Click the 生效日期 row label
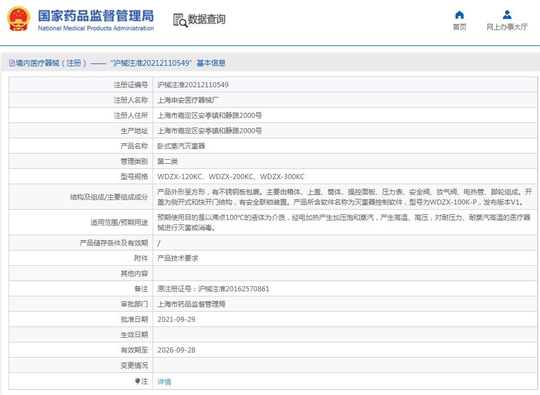540x395 pixels. 134,335
